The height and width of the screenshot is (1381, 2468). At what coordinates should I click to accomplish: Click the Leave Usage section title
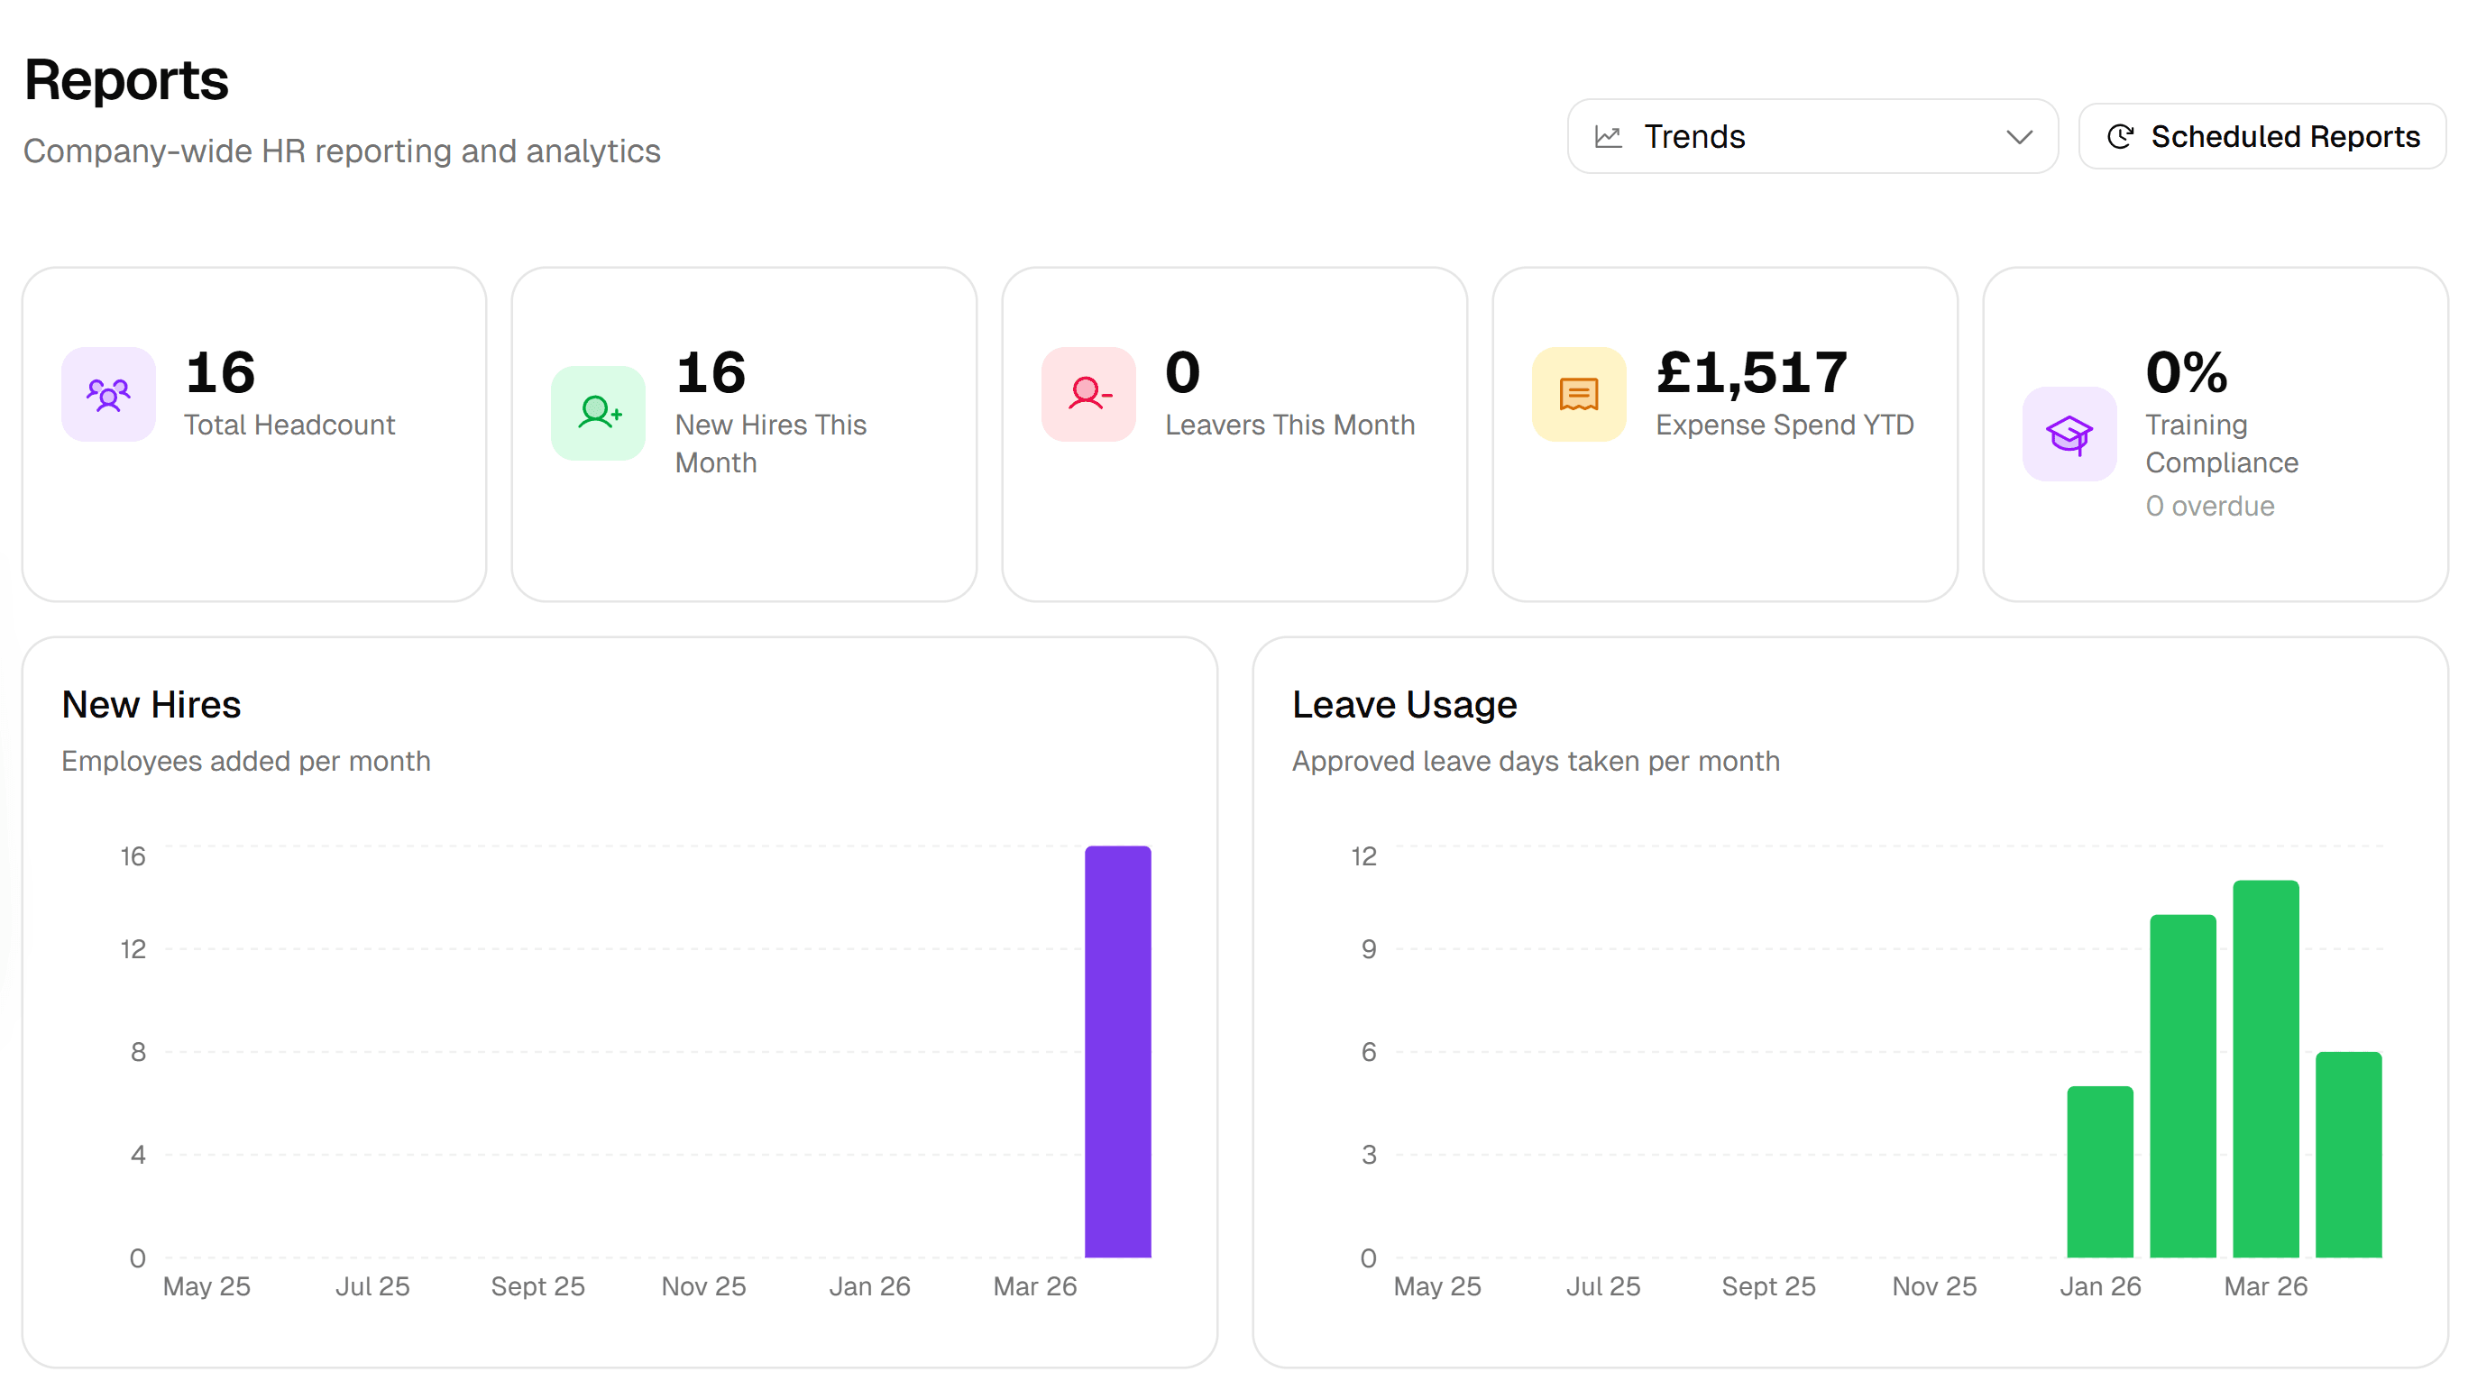tap(1404, 704)
